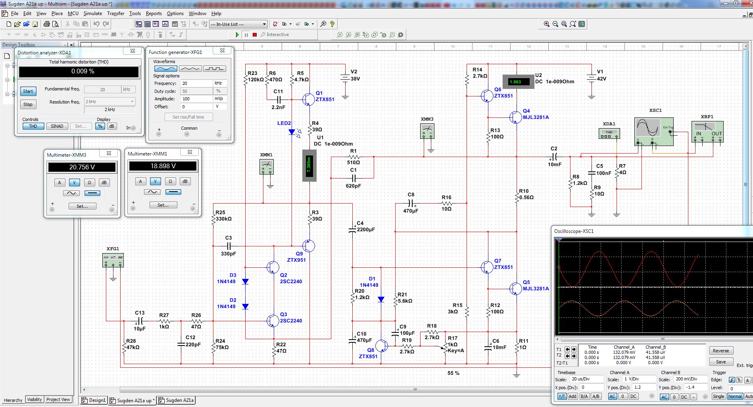Image resolution: width=753 pixels, height=407 pixels.
Task: Print the circuit schematic
Action: [x=47, y=24]
